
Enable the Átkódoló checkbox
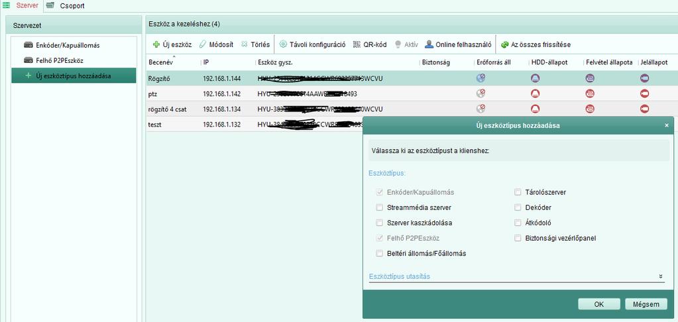(x=518, y=223)
